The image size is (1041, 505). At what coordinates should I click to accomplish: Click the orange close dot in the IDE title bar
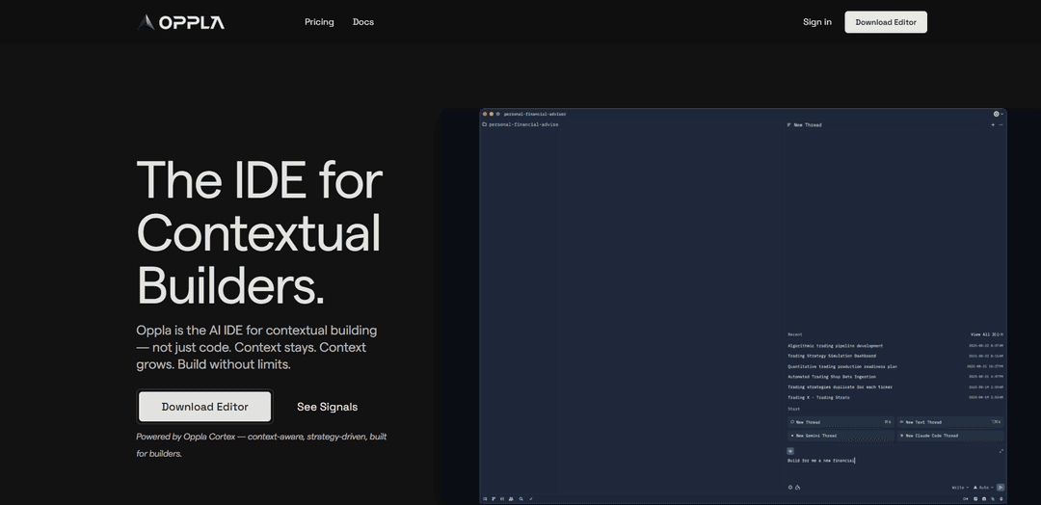[485, 114]
